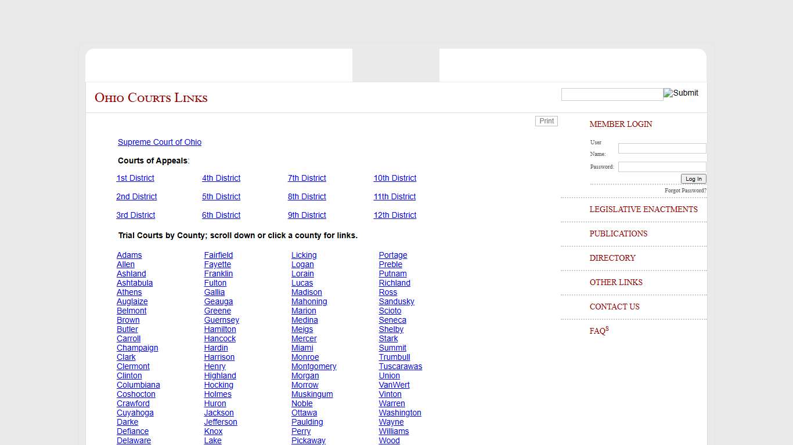793x445 pixels.
Task: Select the Franklin county link
Action: coord(218,274)
